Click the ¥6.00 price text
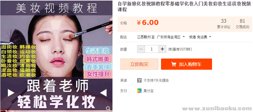 tap(148, 23)
